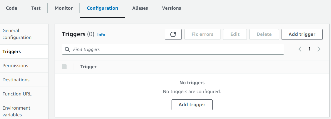The height and width of the screenshot is (119, 331).
Task: Open the Code tab
Action: pos(12,8)
